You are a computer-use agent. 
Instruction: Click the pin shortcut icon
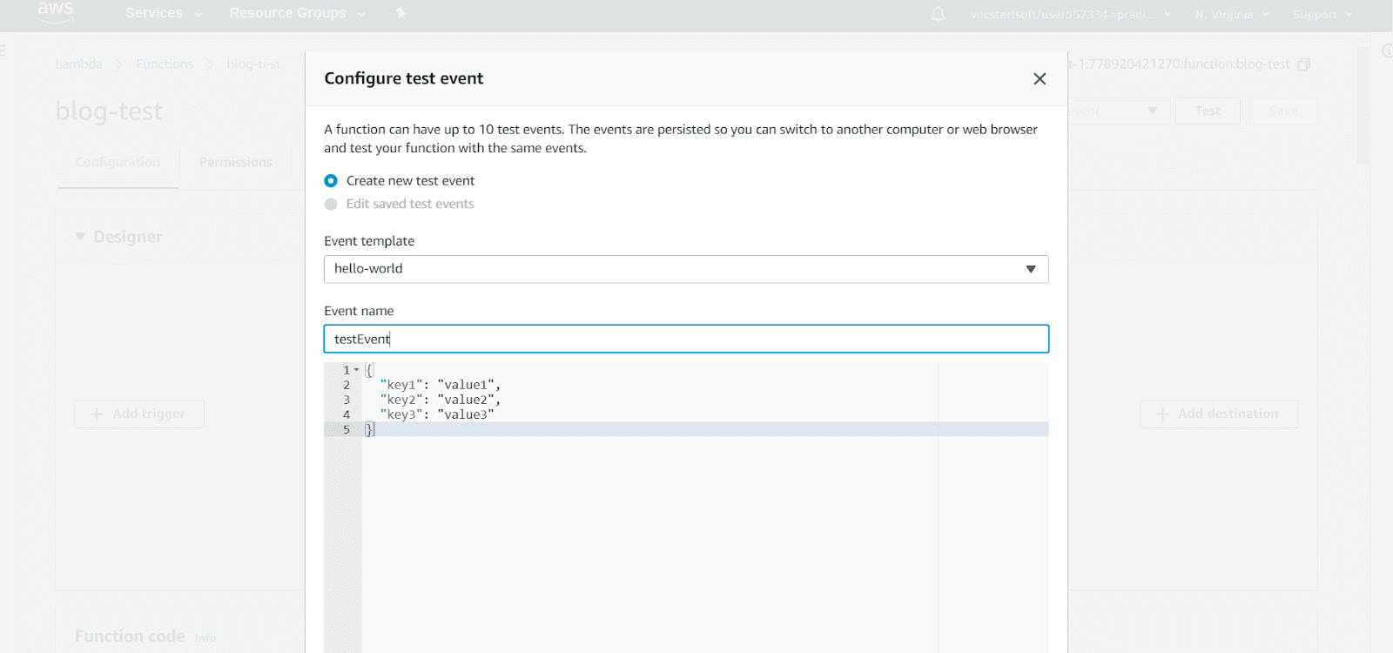pyautogui.click(x=400, y=13)
